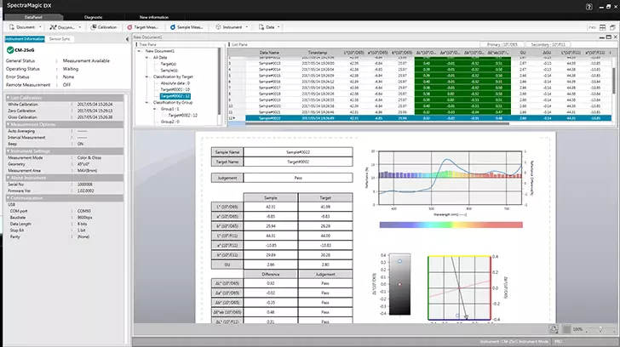The width and height of the screenshot is (620, 347).
Task: Collapse the Communication section
Action: 8,198
